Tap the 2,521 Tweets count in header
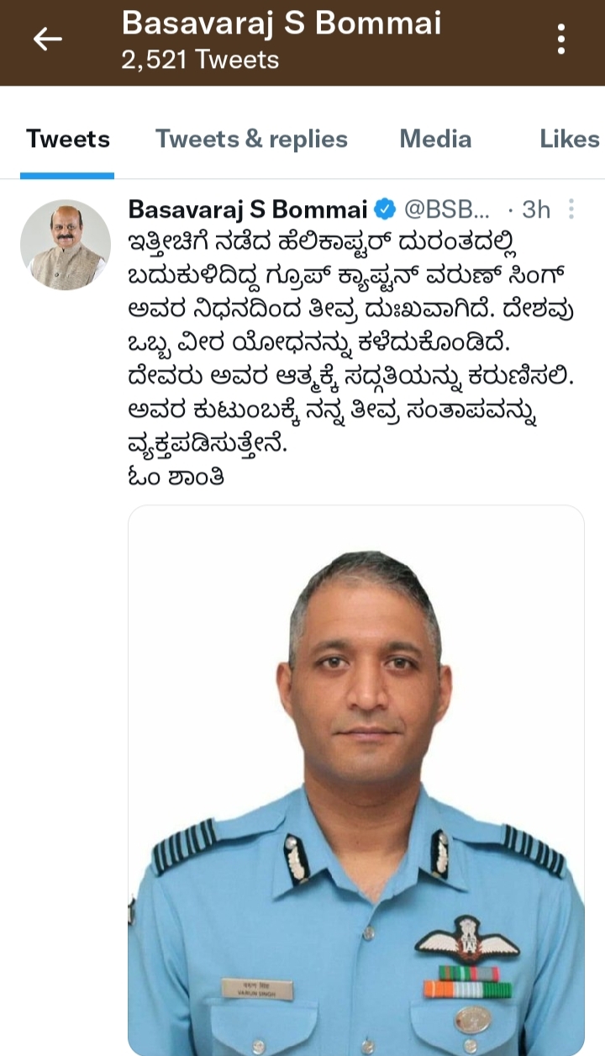This screenshot has width=605, height=1056. pyautogui.click(x=200, y=61)
